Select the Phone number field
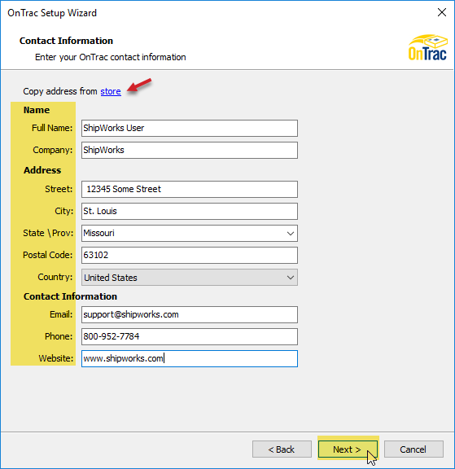Image resolution: width=455 pixels, height=469 pixels. [190, 336]
